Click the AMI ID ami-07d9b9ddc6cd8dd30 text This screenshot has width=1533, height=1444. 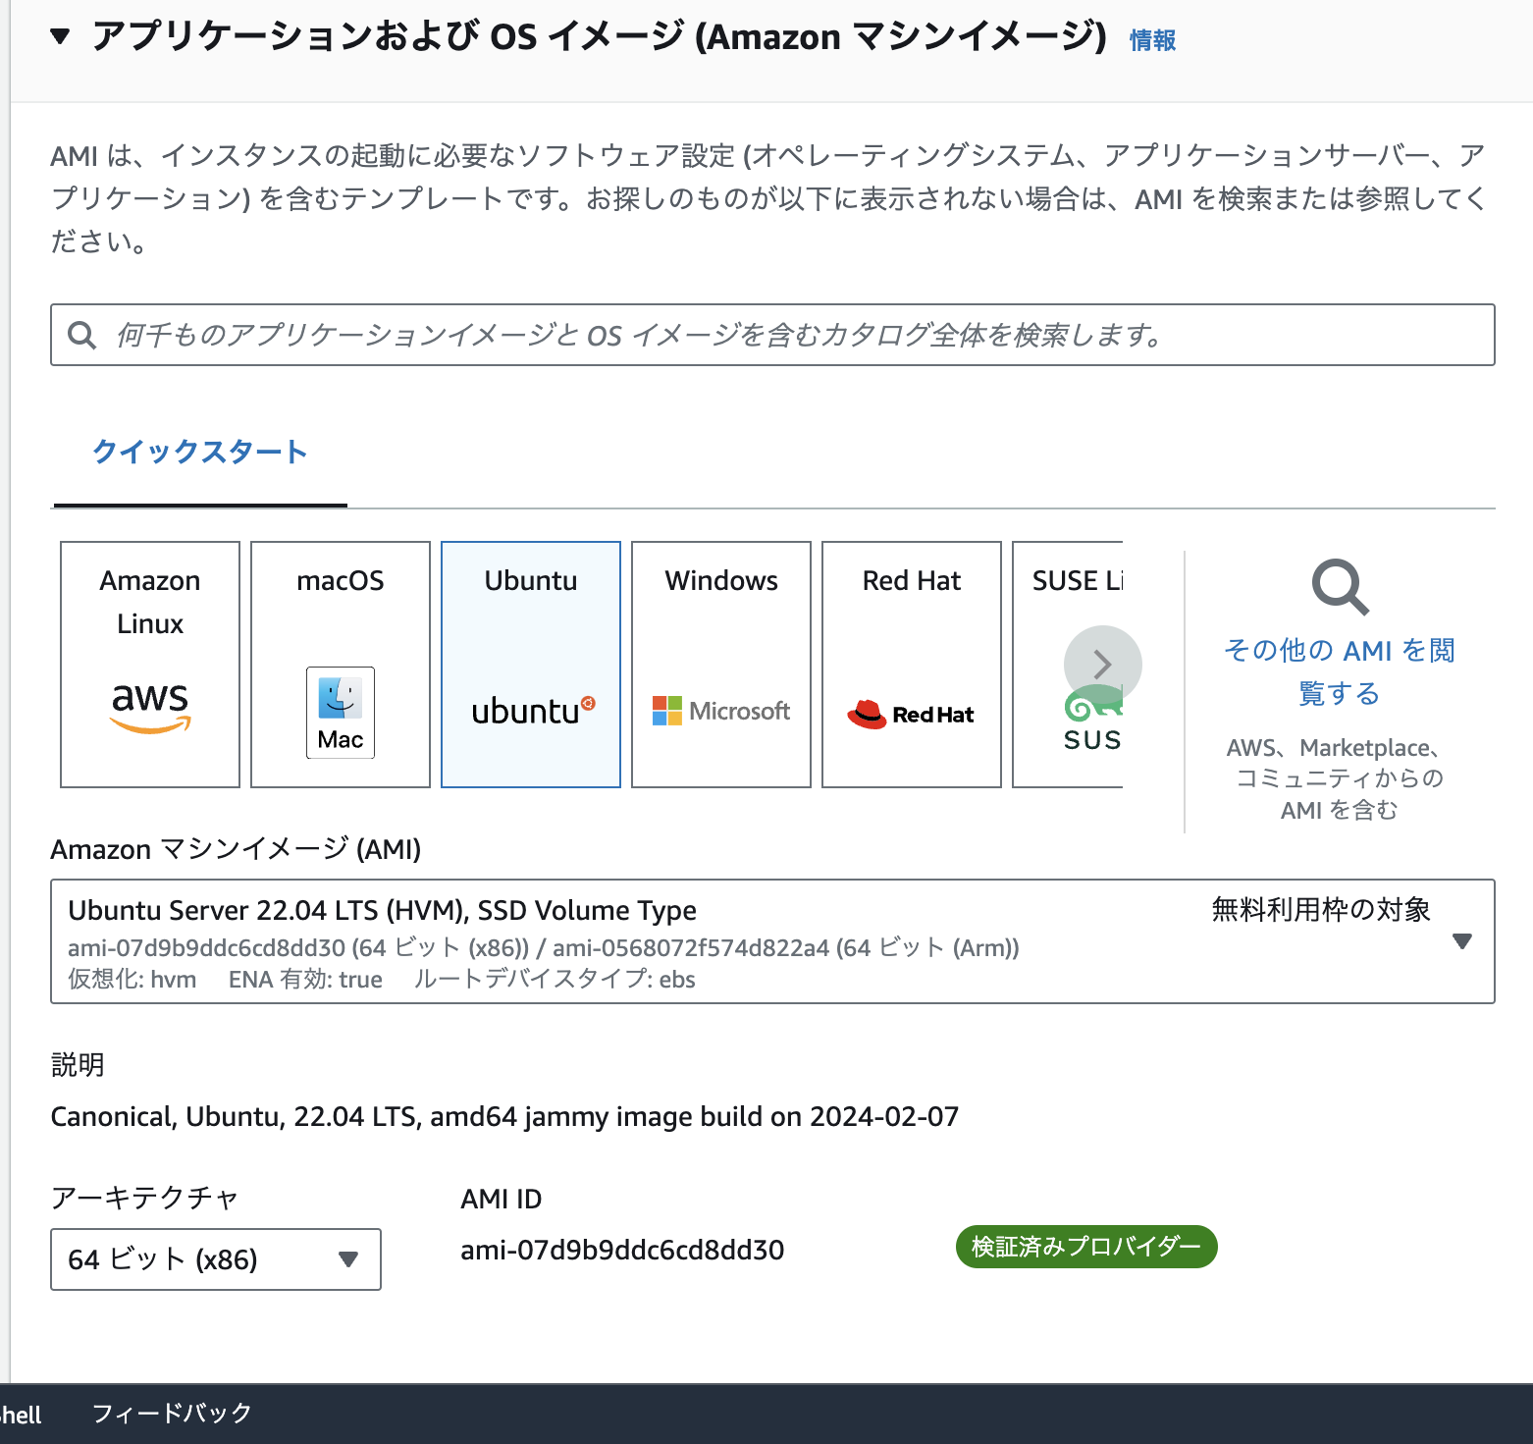tap(622, 1251)
